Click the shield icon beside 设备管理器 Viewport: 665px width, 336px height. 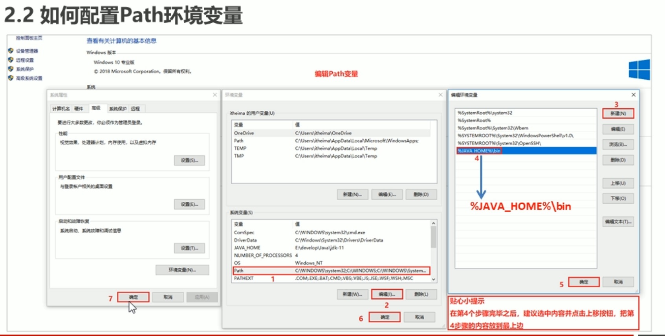pos(11,51)
